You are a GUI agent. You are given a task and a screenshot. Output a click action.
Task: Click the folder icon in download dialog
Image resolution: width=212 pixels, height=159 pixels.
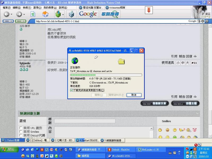(121, 61)
